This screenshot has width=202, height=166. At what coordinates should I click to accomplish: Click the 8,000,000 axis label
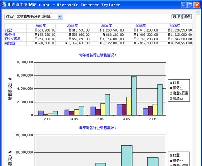tap(25, 62)
